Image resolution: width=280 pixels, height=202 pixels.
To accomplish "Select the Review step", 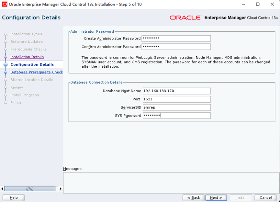I will pos(17,87).
